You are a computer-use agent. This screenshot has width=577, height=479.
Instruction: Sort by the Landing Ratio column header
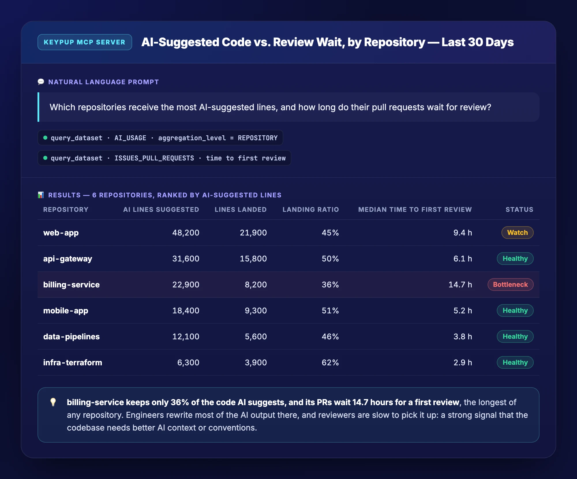click(x=311, y=209)
